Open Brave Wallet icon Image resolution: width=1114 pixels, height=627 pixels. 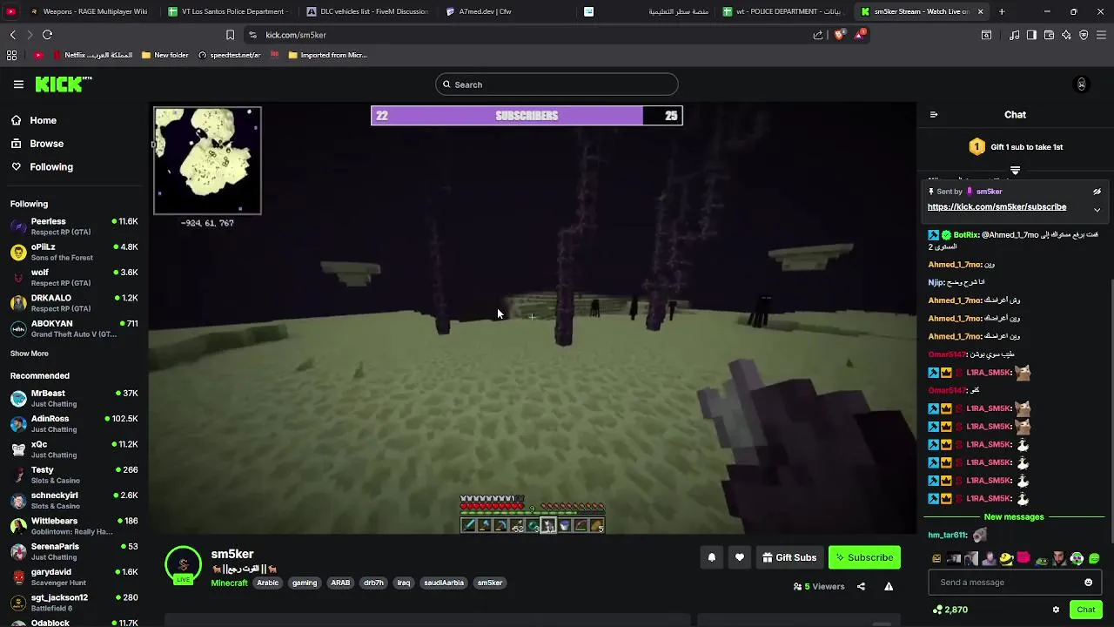(1049, 35)
